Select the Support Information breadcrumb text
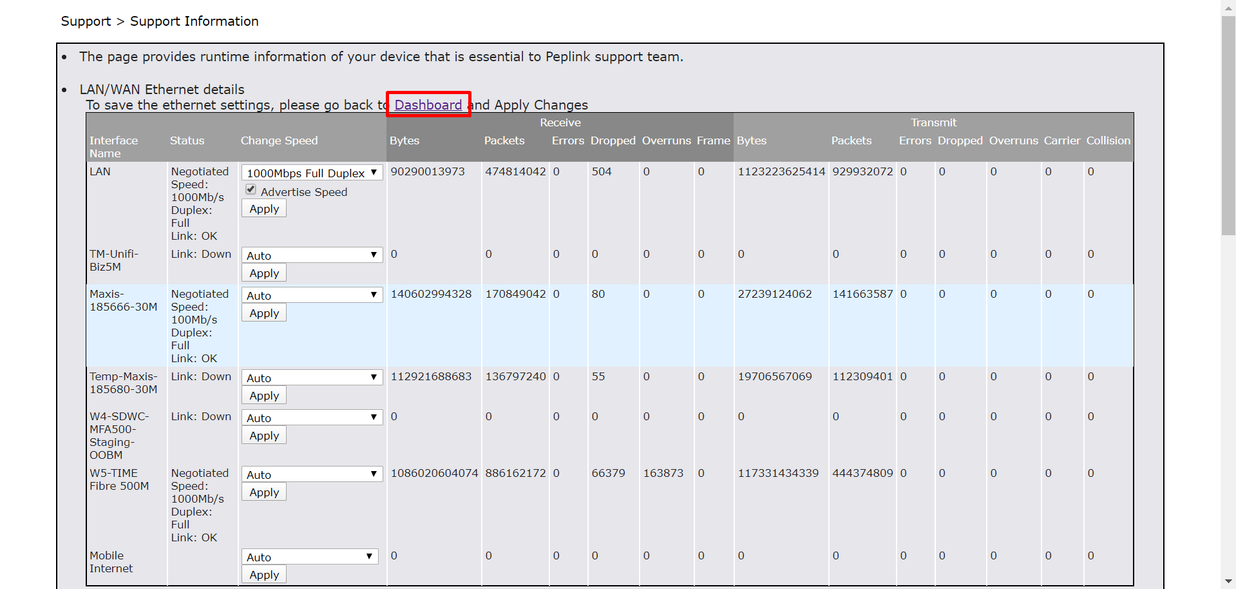This screenshot has height=589, width=1236. click(194, 21)
